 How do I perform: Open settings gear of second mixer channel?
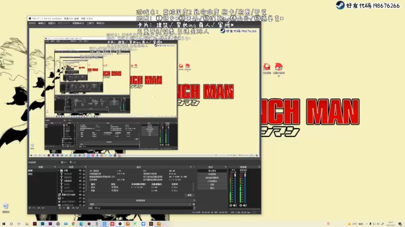[241, 205]
